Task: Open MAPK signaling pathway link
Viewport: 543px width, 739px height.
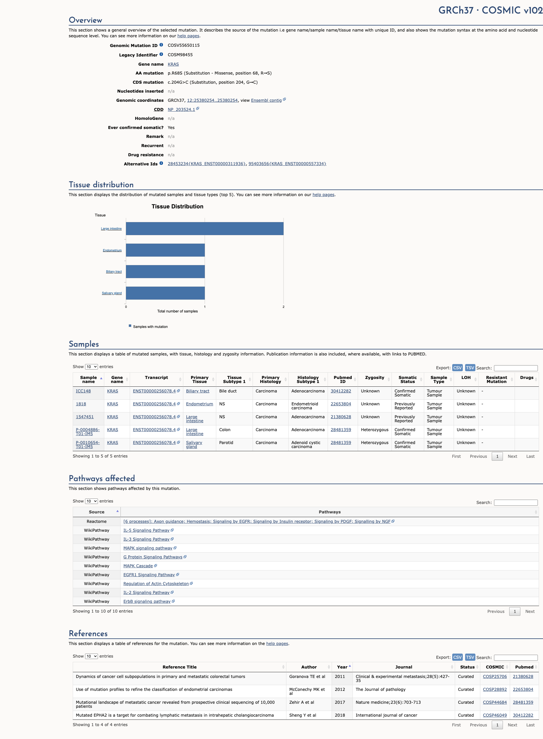Action: (x=148, y=548)
